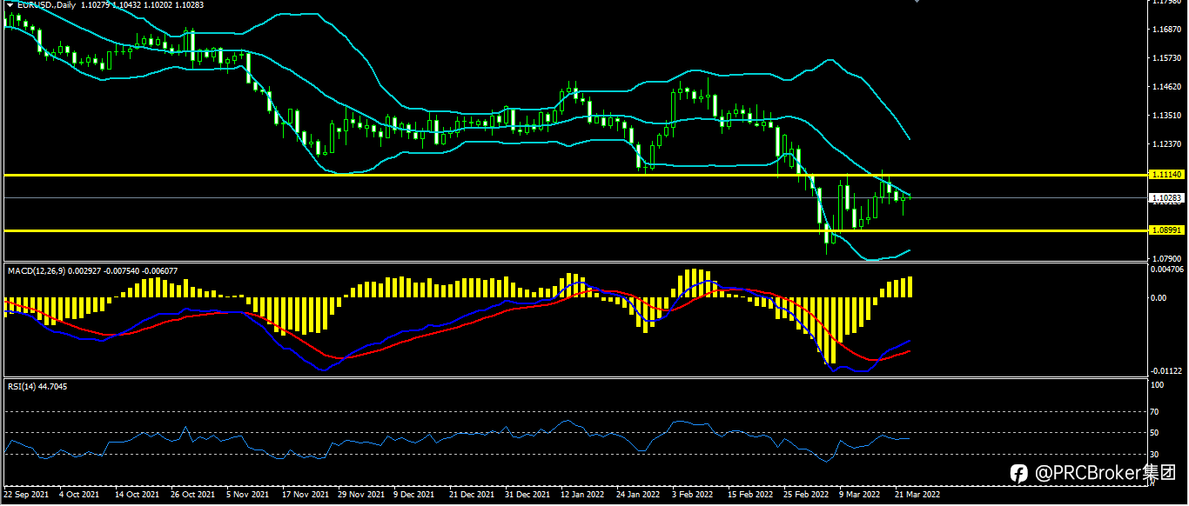The image size is (1189, 506).
Task: Click the 4 Oct 2021 date label
Action: coord(80,495)
